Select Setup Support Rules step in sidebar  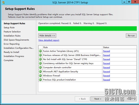pyautogui.click(x=14, y=24)
